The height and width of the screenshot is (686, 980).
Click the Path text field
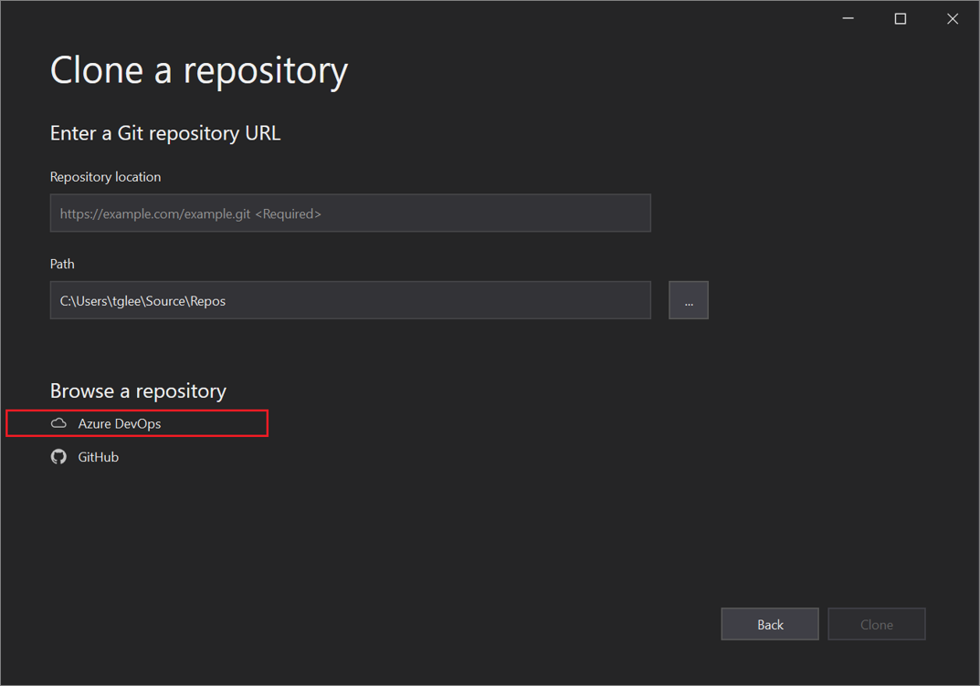point(350,299)
